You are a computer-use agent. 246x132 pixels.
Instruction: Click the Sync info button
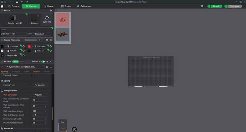tap(47, 20)
